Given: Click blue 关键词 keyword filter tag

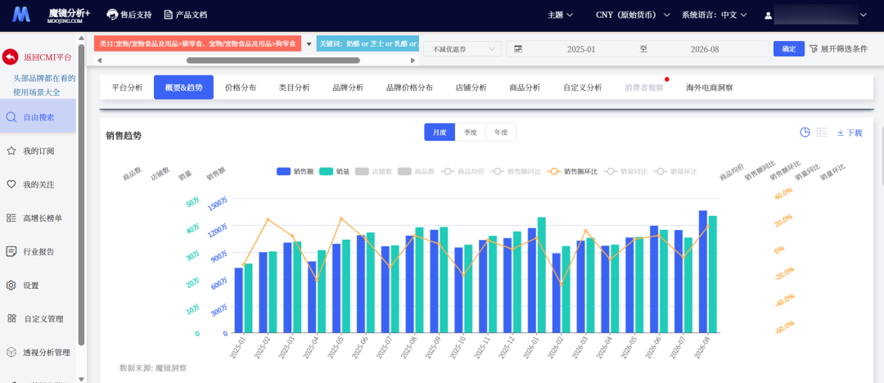Looking at the screenshot, I should pyautogui.click(x=368, y=43).
